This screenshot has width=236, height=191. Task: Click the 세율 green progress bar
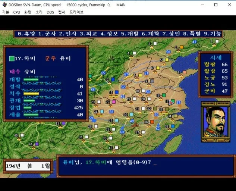point(31,115)
